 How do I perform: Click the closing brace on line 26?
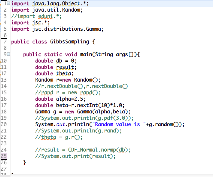[x=25, y=163]
